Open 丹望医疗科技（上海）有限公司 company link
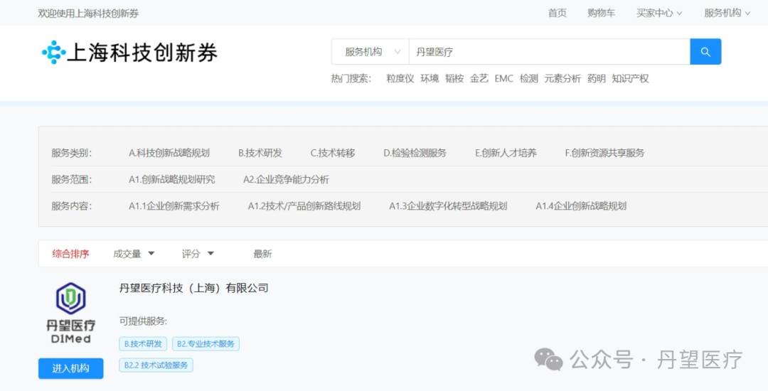 pyautogui.click(x=194, y=288)
